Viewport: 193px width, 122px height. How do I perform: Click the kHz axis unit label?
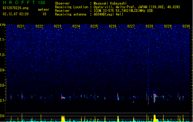tap(3, 25)
